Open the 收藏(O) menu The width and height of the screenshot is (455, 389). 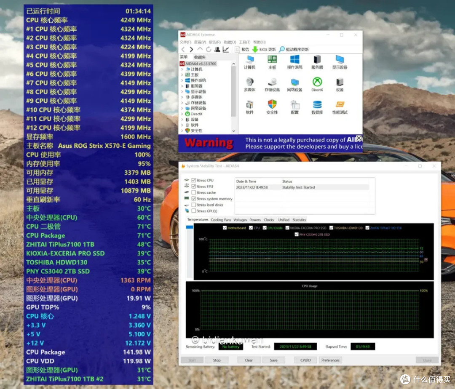click(230, 43)
